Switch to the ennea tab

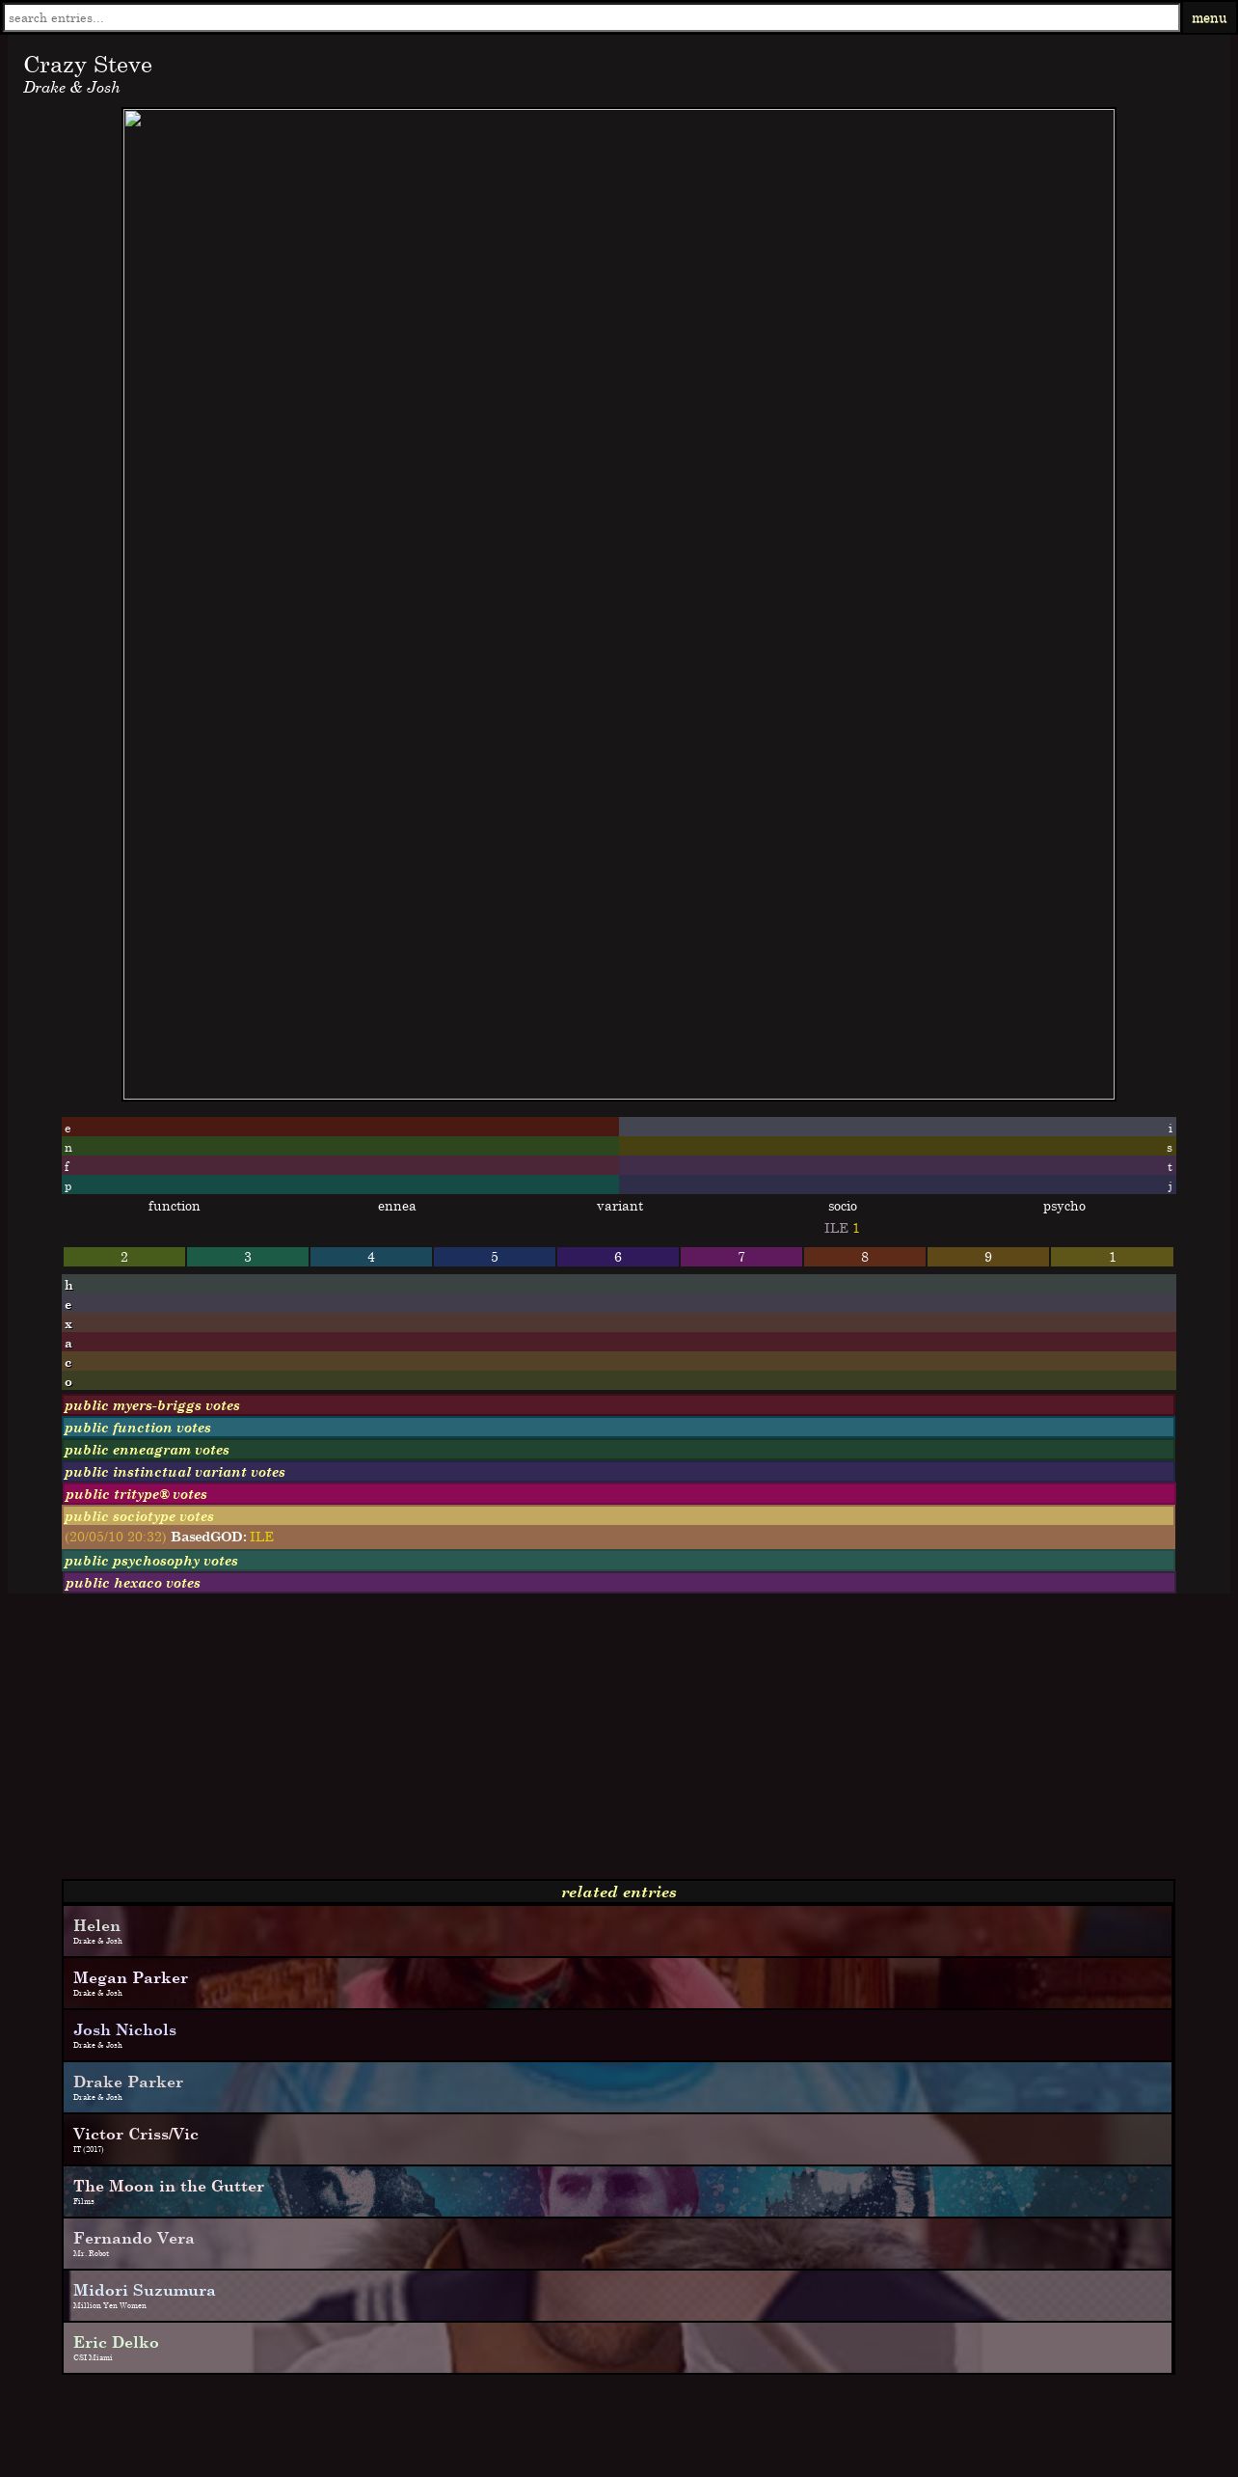(x=396, y=1206)
